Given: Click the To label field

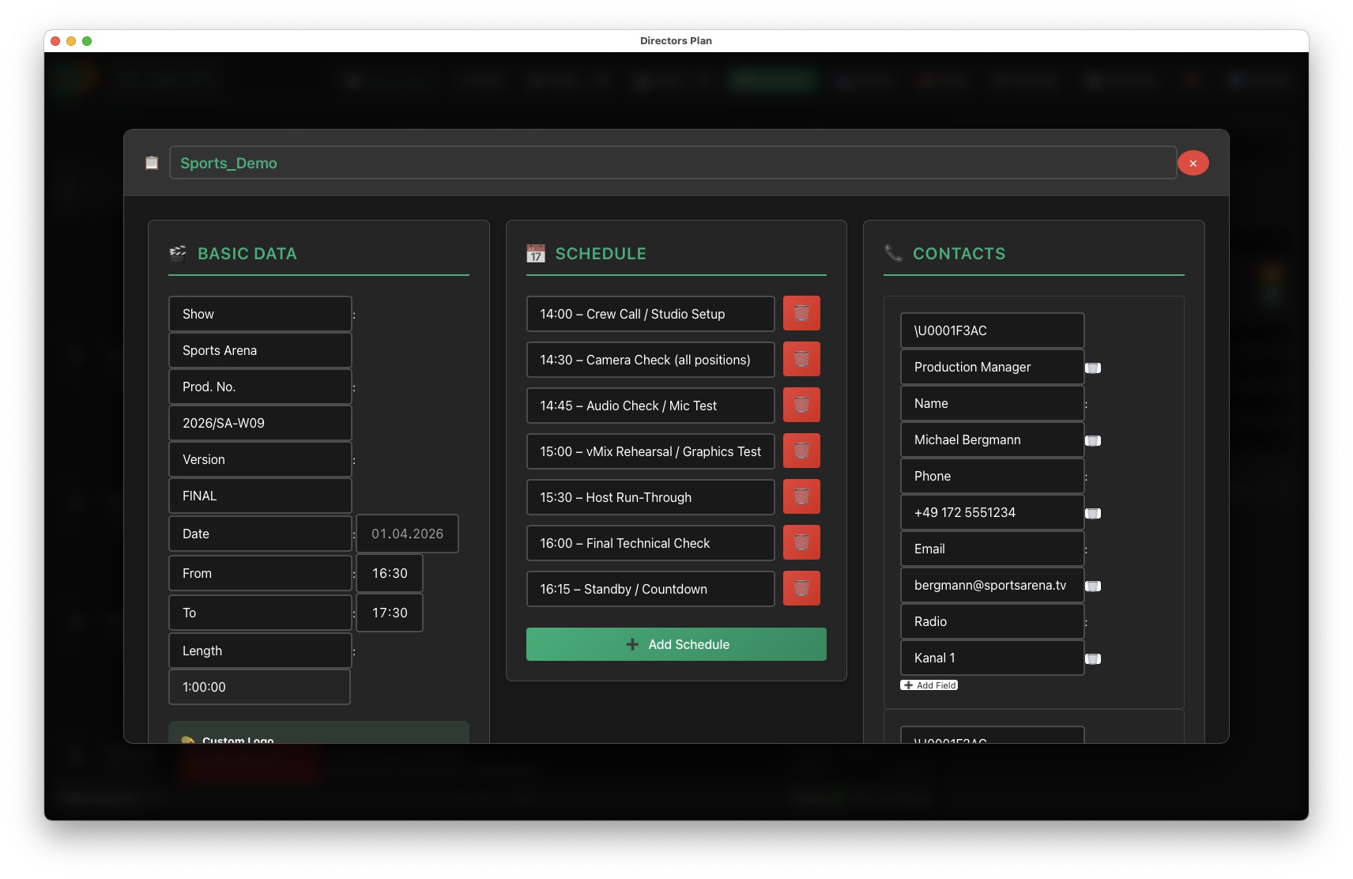Looking at the screenshot, I should pyautogui.click(x=260, y=613).
